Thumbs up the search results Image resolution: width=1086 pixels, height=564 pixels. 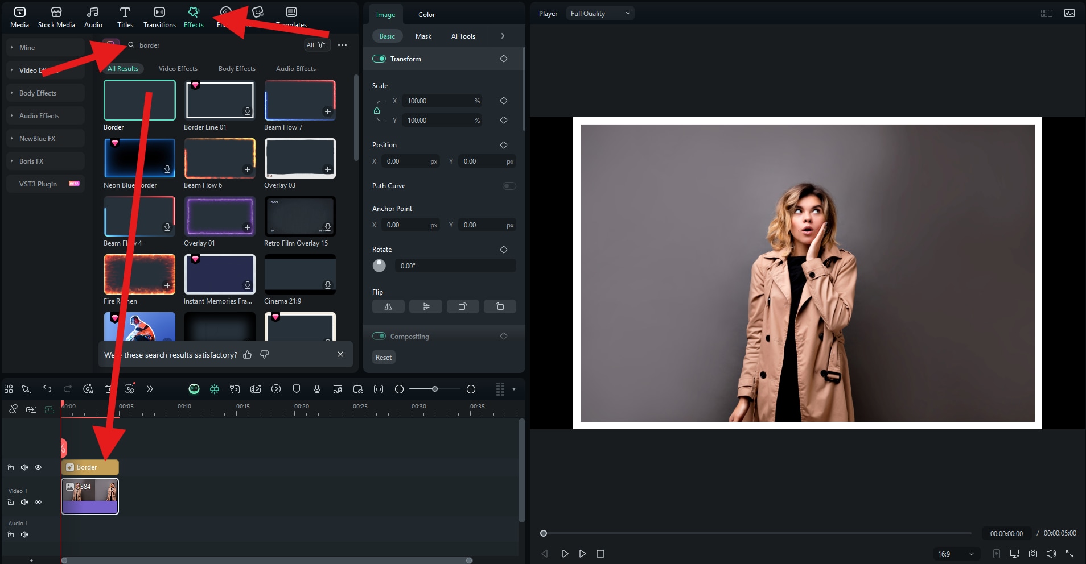click(248, 355)
